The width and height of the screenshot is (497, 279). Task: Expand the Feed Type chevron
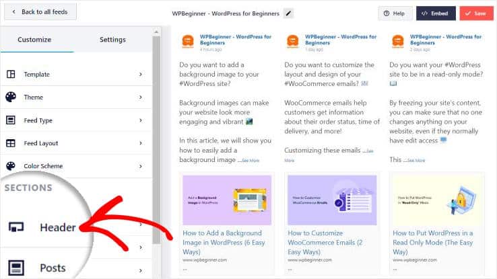pos(141,120)
